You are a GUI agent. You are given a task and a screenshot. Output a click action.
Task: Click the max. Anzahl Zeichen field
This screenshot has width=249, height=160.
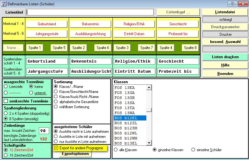tap(44, 131)
